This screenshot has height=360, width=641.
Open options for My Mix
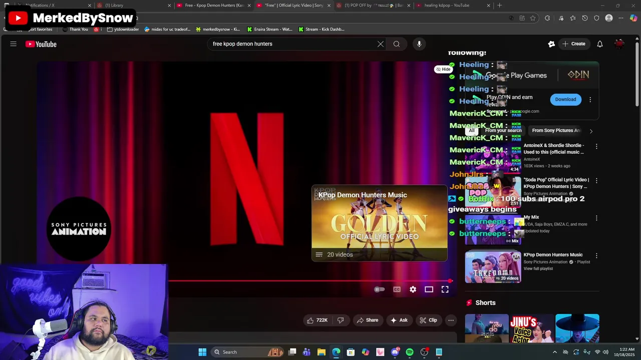point(596,218)
